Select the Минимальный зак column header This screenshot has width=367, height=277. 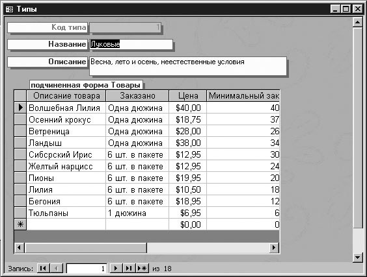click(x=243, y=95)
